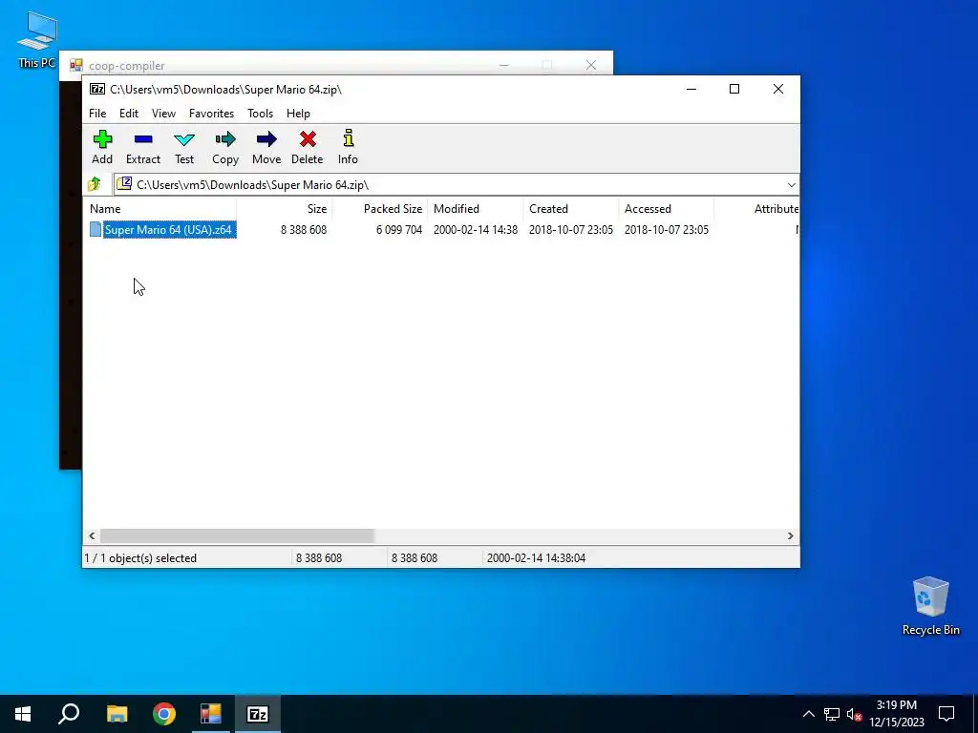
Task: Bring the coop-compiler window to front via title
Action: [x=127, y=66]
